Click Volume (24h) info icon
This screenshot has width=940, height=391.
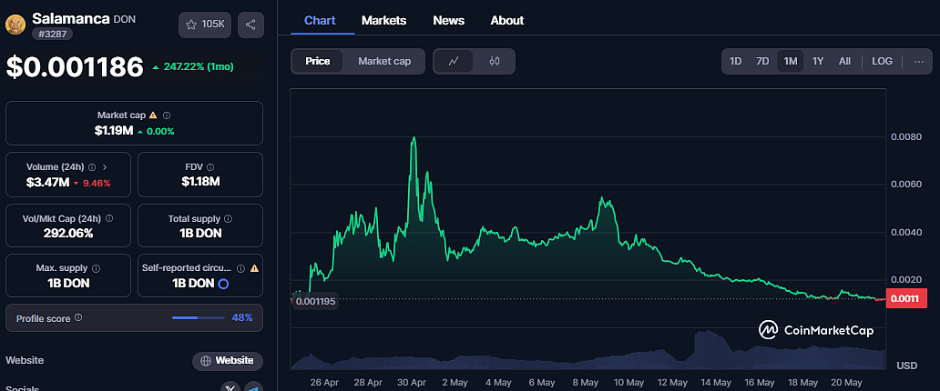[92, 167]
